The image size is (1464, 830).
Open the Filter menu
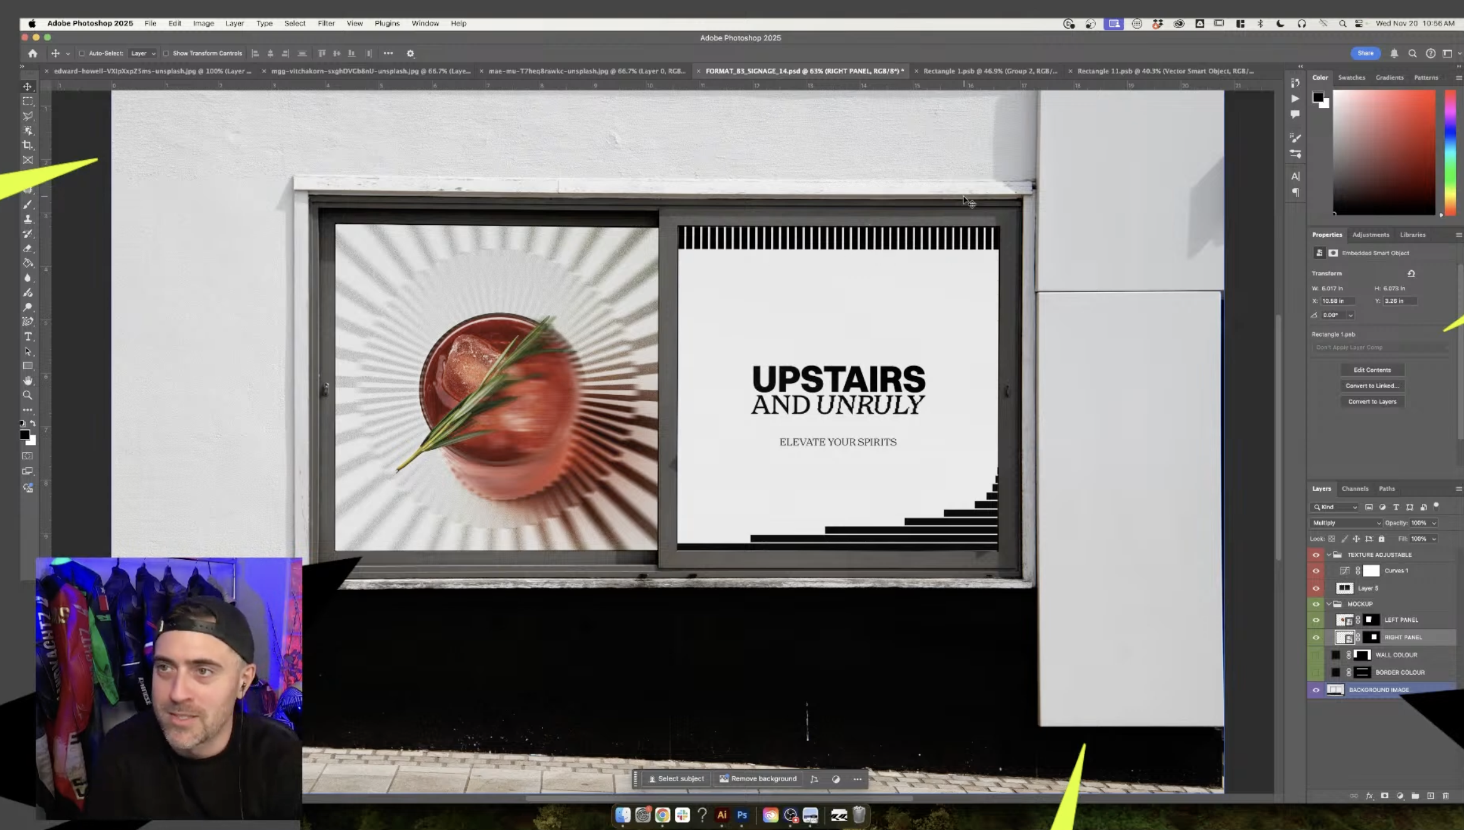[x=326, y=23]
